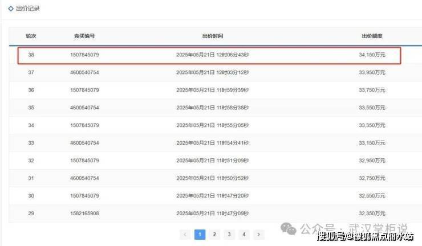Viewport: 422px width, 246px height.
Task: Click bidder ID 1507845079 in round 38
Action: point(84,55)
